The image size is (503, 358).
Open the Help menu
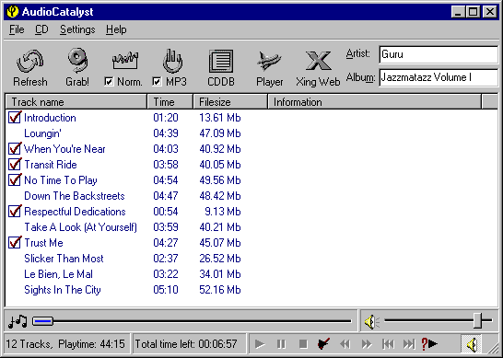point(116,29)
